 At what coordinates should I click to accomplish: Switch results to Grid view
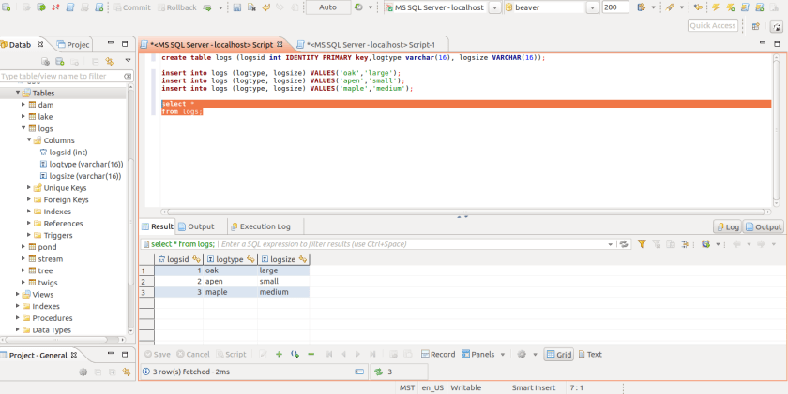[x=558, y=355]
